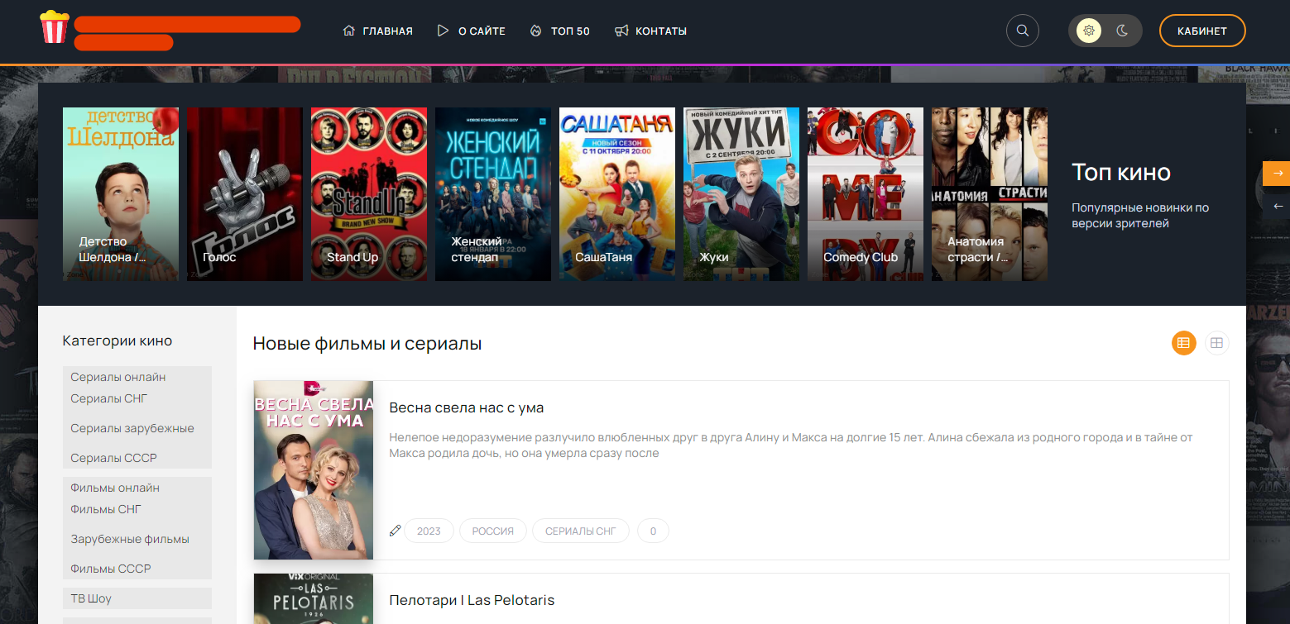Click the Весна свела нас с ума poster image

pos(314,470)
